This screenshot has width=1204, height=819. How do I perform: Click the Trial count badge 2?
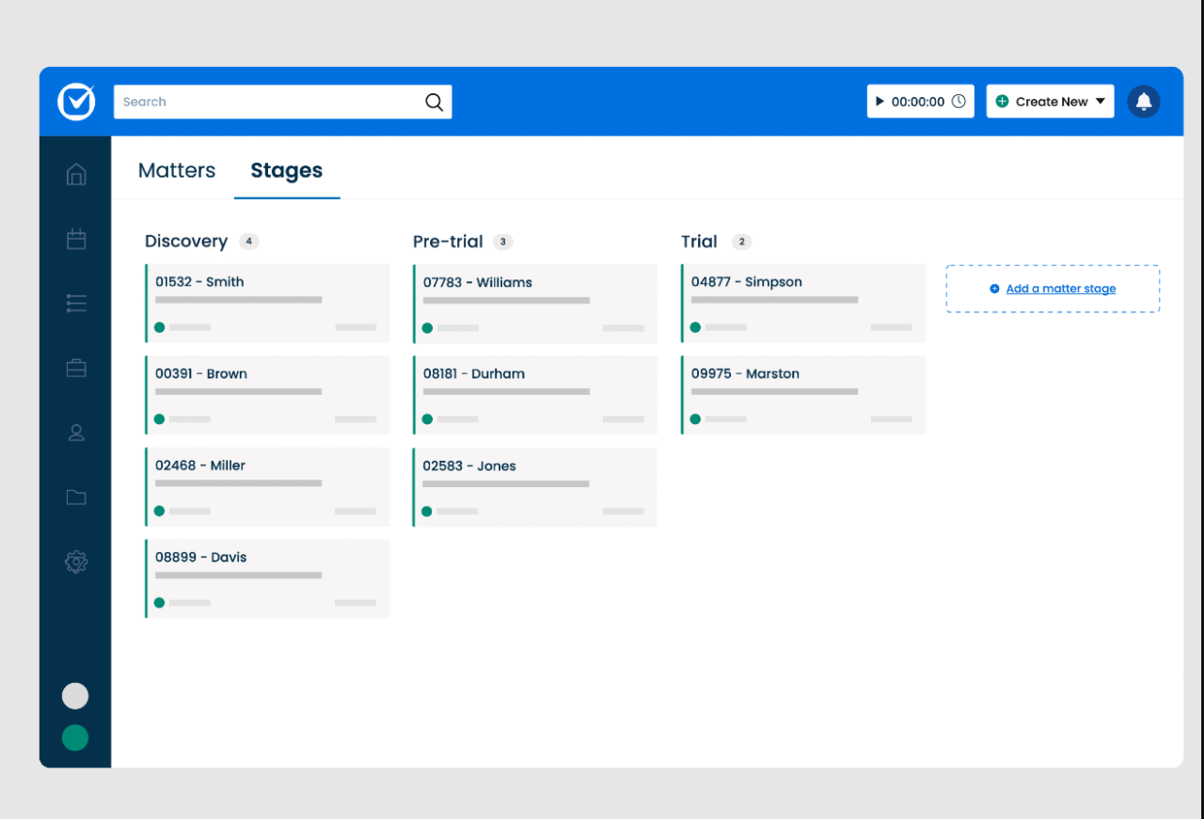tap(741, 242)
